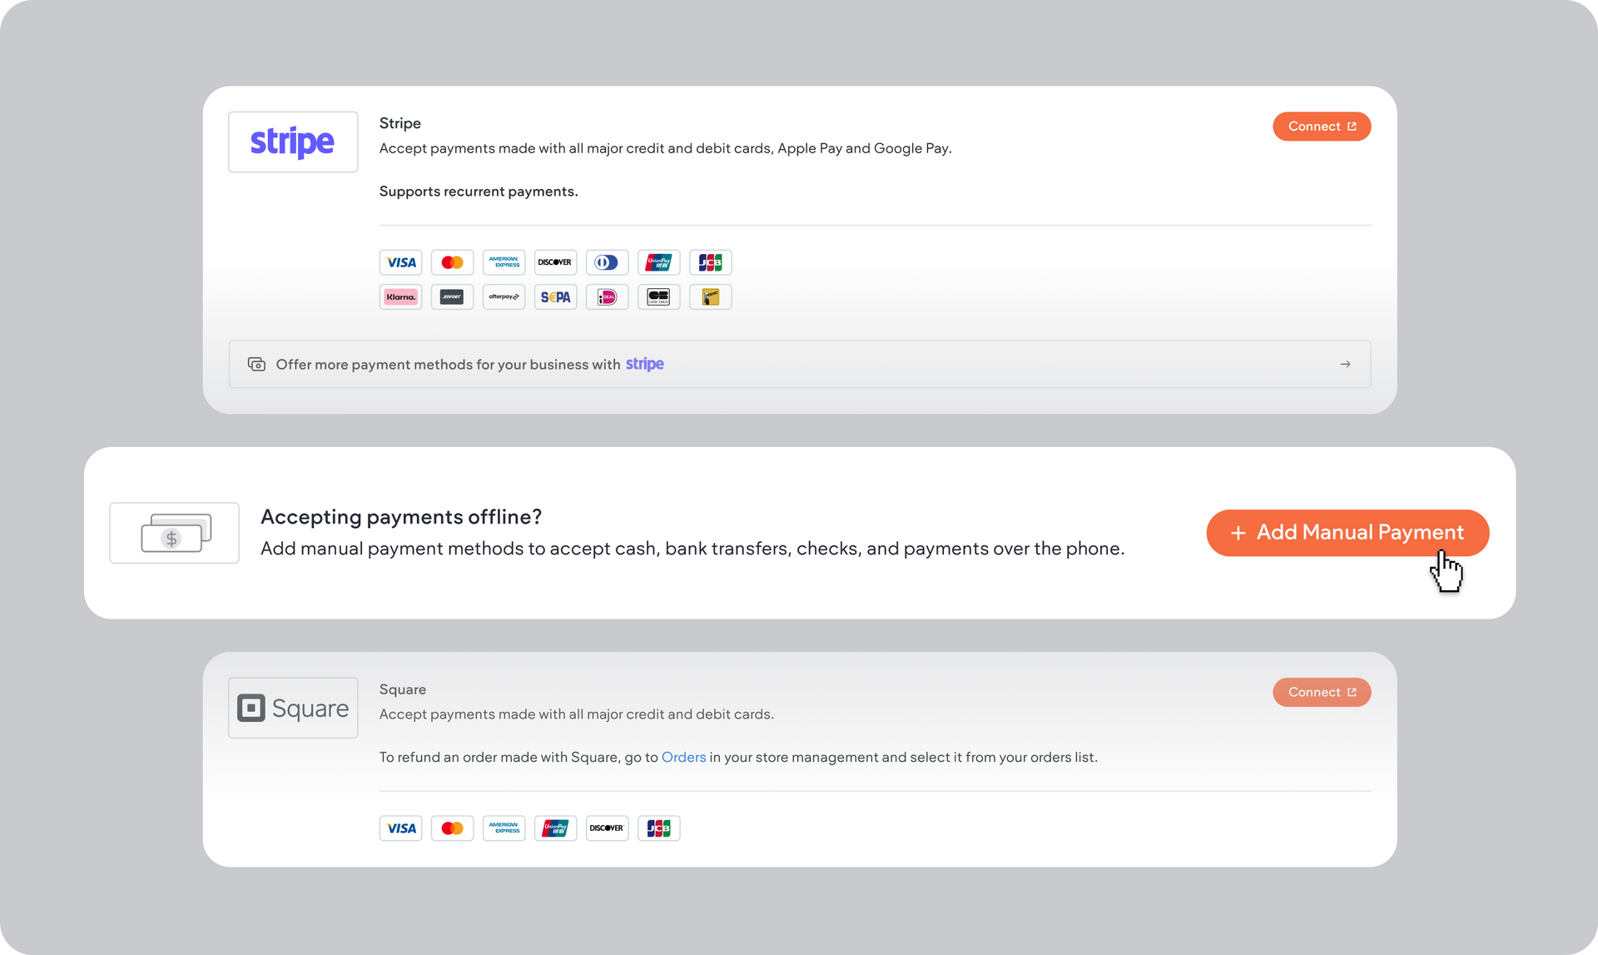Click the Interac payment icon
Screen dimensions: 1598x955
point(710,296)
